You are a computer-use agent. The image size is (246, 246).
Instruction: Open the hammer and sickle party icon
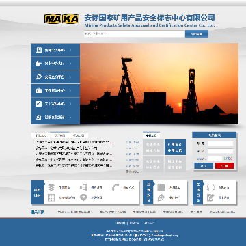(38, 118)
